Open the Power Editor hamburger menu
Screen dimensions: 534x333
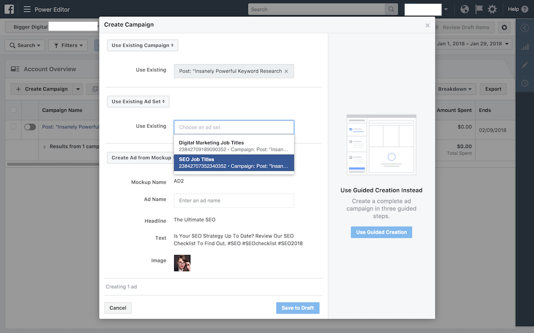coord(27,9)
